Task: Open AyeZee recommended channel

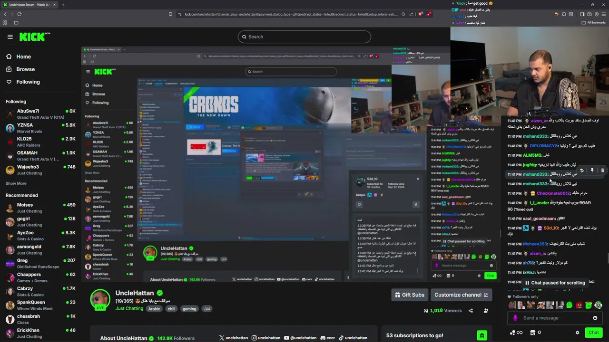Action: coord(40,236)
